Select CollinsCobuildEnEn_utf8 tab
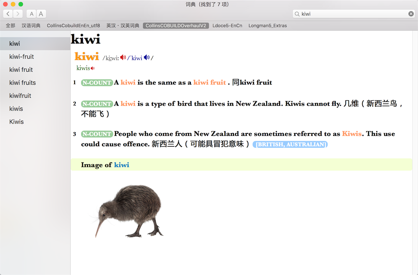The width and height of the screenshot is (418, 275). pos(73,26)
